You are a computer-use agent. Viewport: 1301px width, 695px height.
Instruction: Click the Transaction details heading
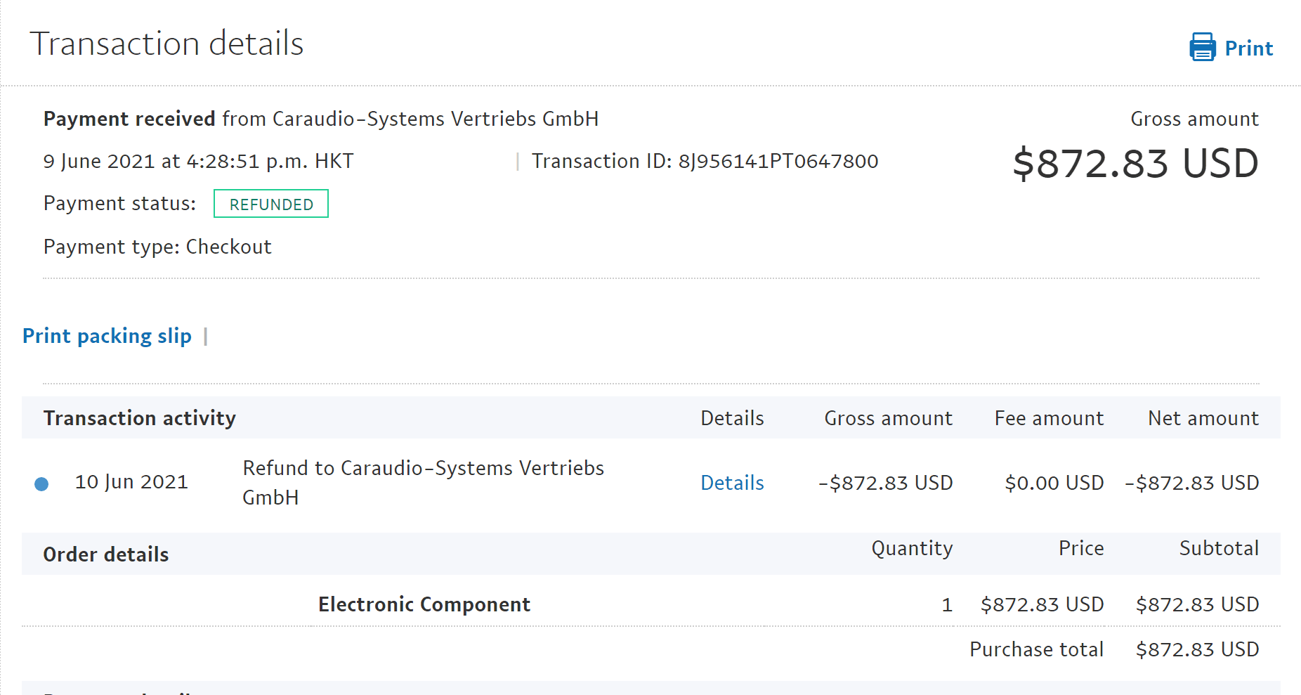click(166, 44)
